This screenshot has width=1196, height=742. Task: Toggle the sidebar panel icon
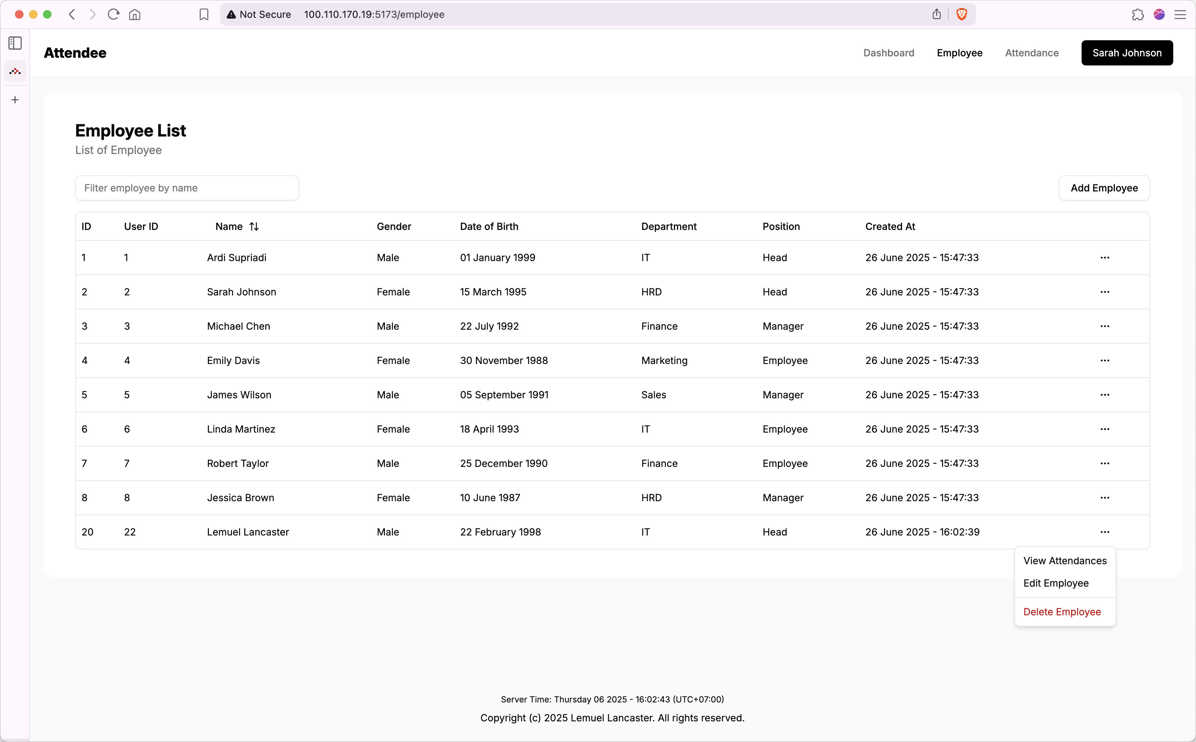tap(15, 43)
